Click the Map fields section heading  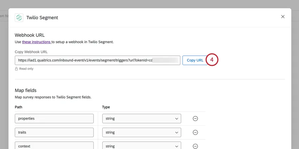click(x=26, y=90)
